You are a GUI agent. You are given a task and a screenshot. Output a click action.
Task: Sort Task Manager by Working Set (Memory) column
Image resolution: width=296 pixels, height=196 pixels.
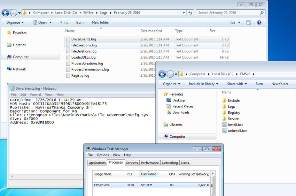tap(194, 174)
